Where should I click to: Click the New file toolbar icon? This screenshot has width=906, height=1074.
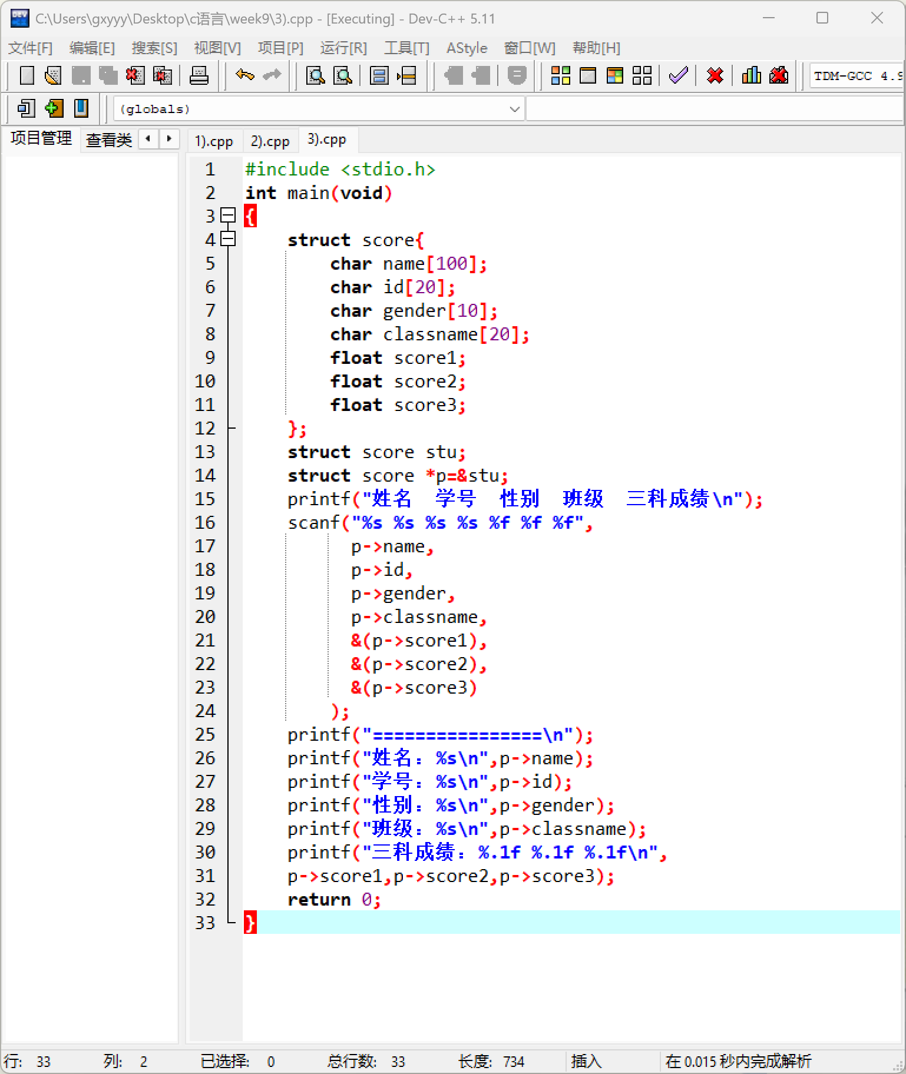[27, 75]
